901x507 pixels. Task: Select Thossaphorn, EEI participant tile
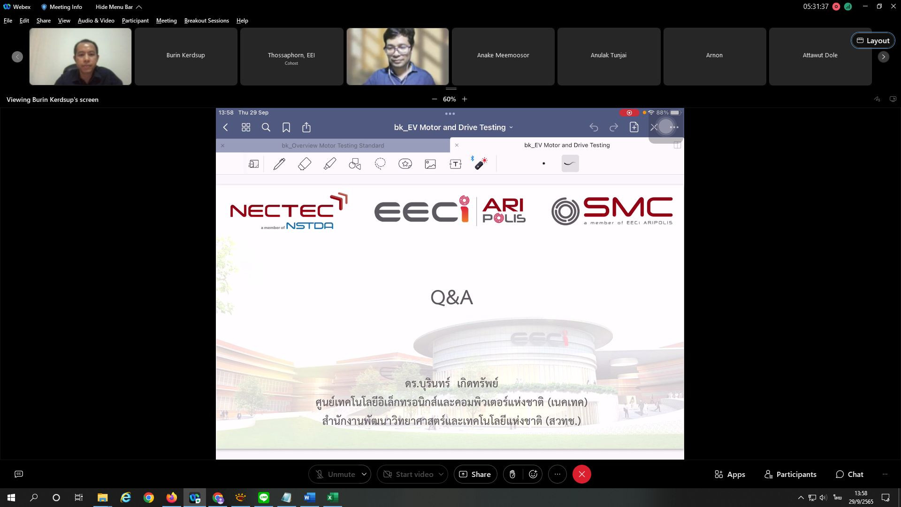pyautogui.click(x=291, y=56)
